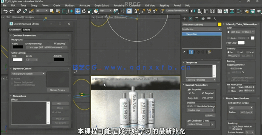The width and height of the screenshot is (262, 135).
Task: Open the Select by Name list
Action: tap(58, 11)
